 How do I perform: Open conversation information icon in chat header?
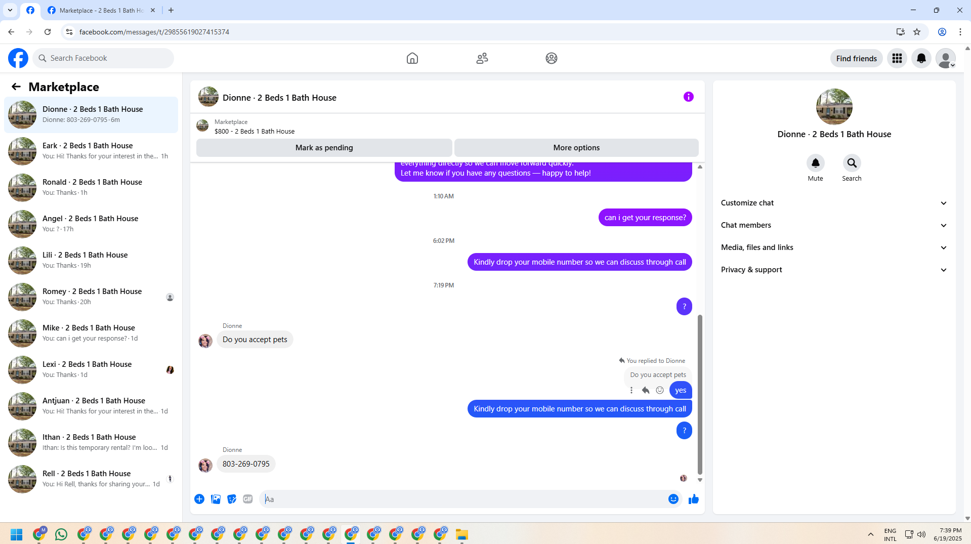[x=689, y=97]
